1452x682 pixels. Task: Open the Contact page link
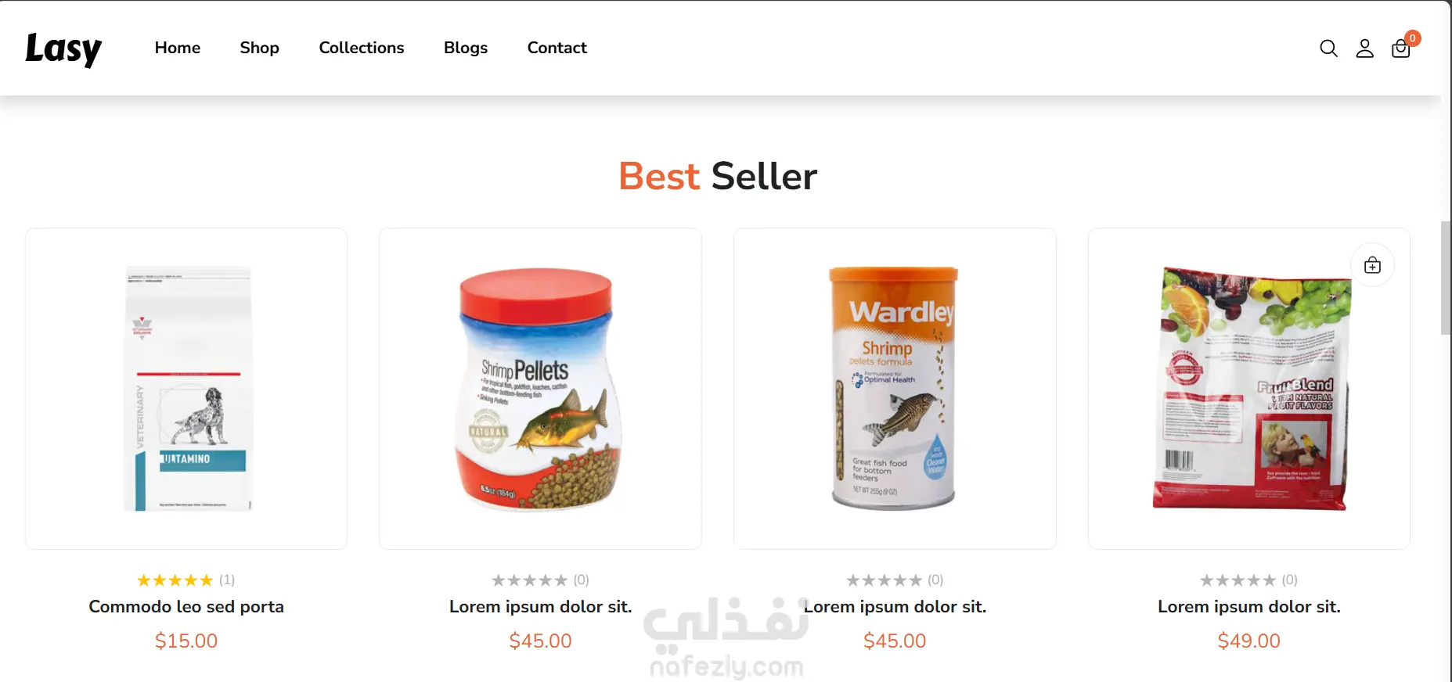pos(557,48)
